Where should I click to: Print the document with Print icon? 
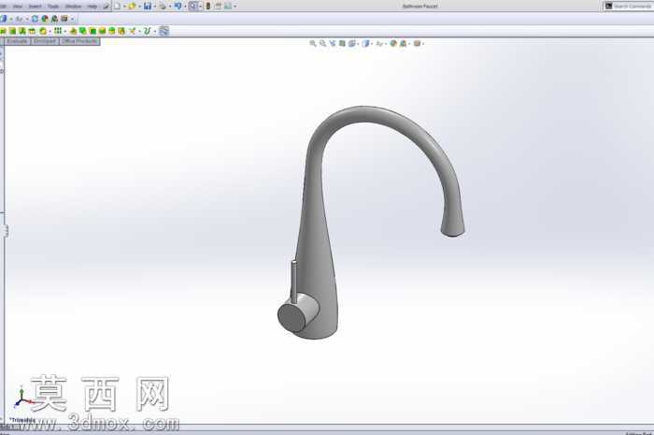click(x=163, y=6)
